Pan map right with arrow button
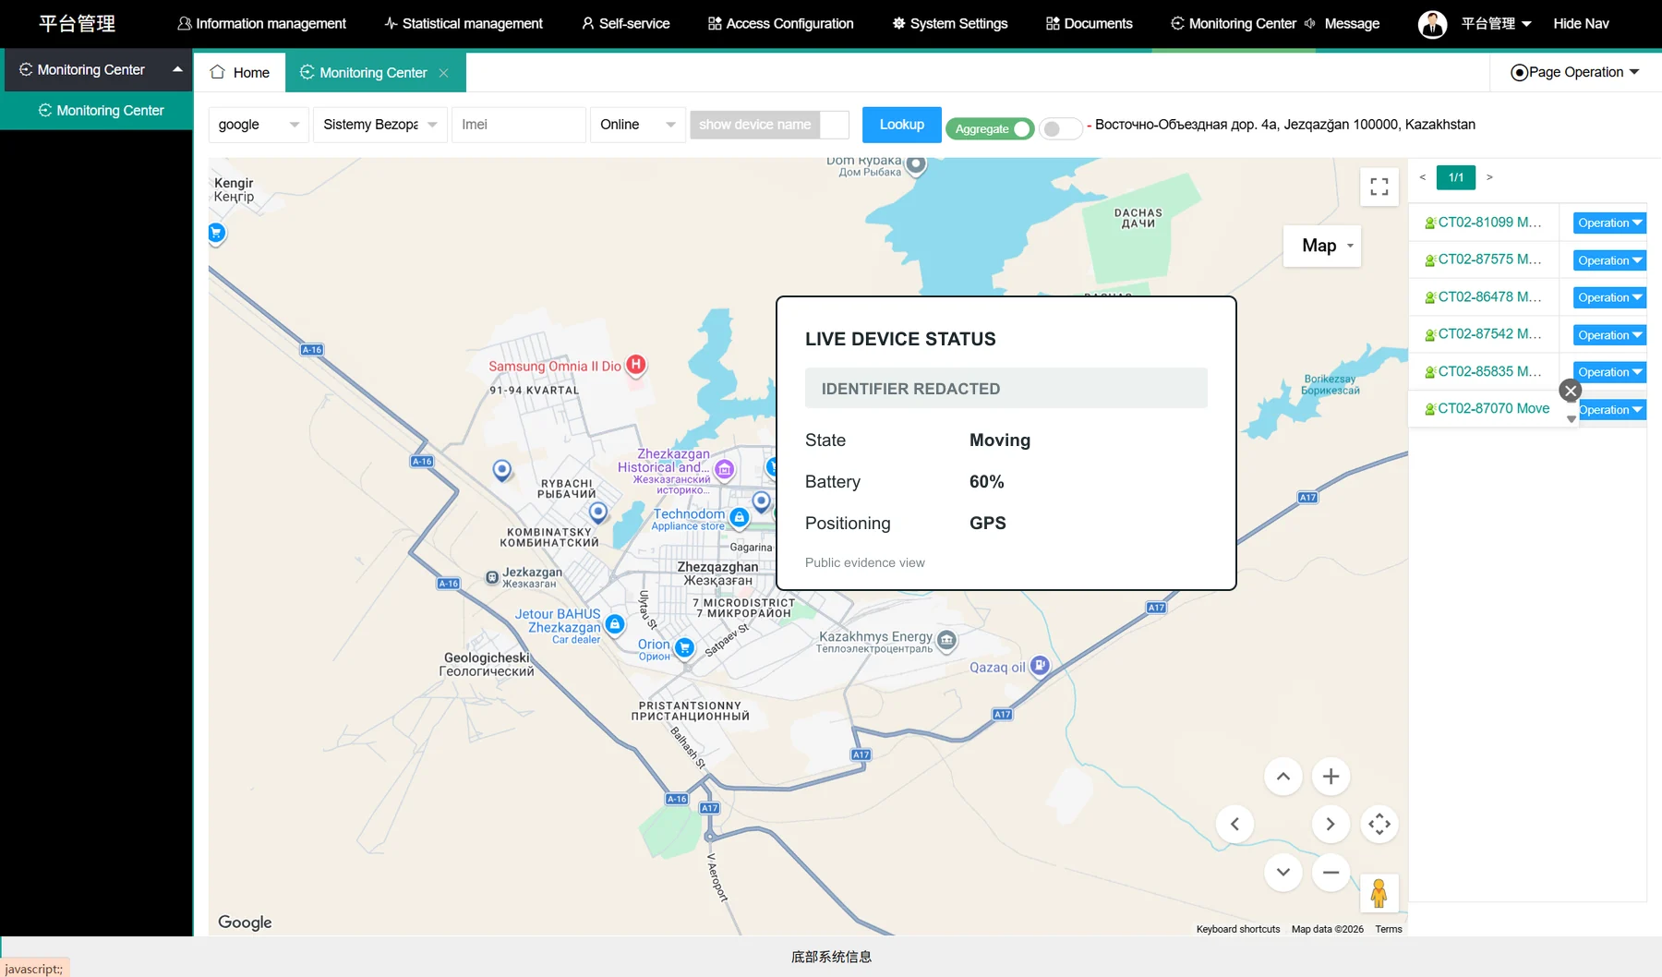The image size is (1662, 977). (x=1331, y=824)
